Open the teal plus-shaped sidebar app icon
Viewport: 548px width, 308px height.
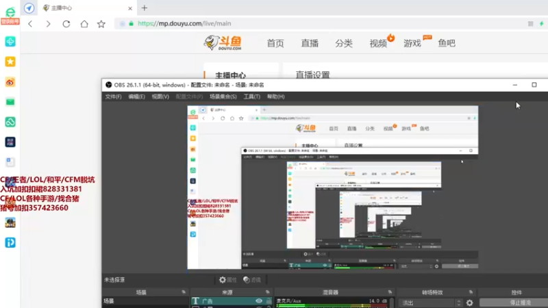pyautogui.click(x=10, y=42)
